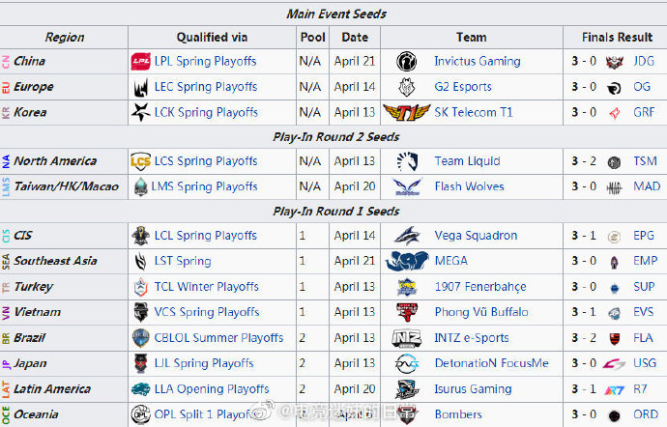The image size is (667, 427).
Task: Click the G2 Esports samurai logo
Action: (407, 87)
